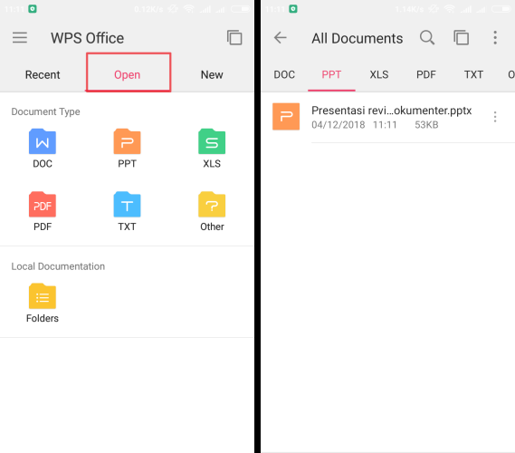Open the Presentasi revi...okumenter.pptx file
The height and width of the screenshot is (453, 515).
388,117
